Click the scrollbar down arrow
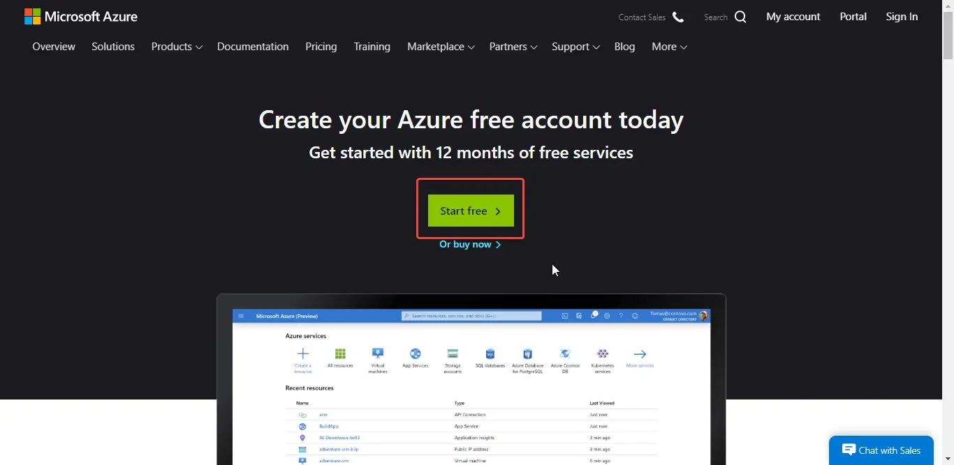This screenshot has width=954, height=465. pyautogui.click(x=948, y=459)
